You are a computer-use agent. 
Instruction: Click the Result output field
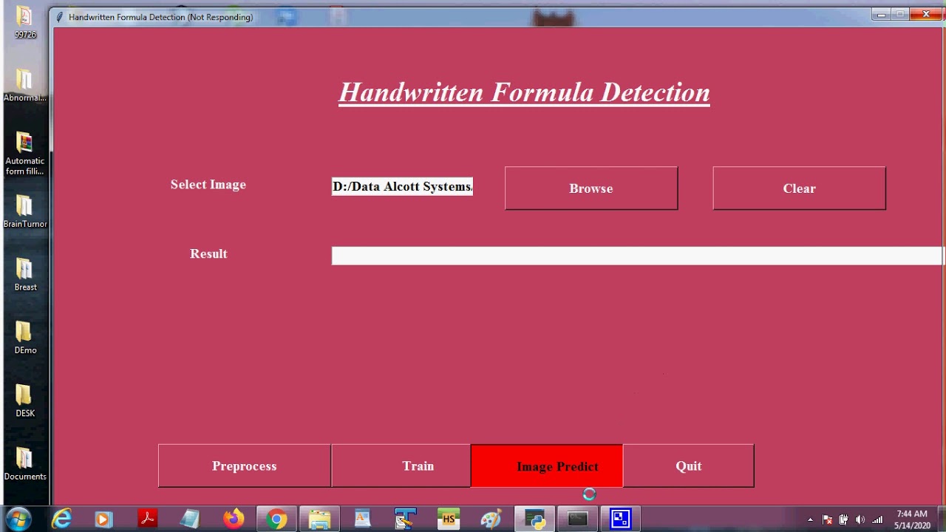[639, 256]
